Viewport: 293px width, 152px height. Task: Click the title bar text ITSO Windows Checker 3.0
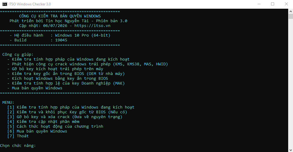pyautogui.click(x=30, y=4)
